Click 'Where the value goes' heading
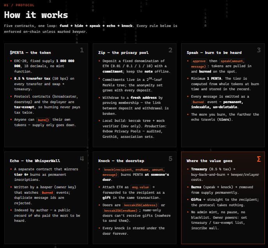Image resolution: width=268 pixels, height=248 pixels. [210, 161]
